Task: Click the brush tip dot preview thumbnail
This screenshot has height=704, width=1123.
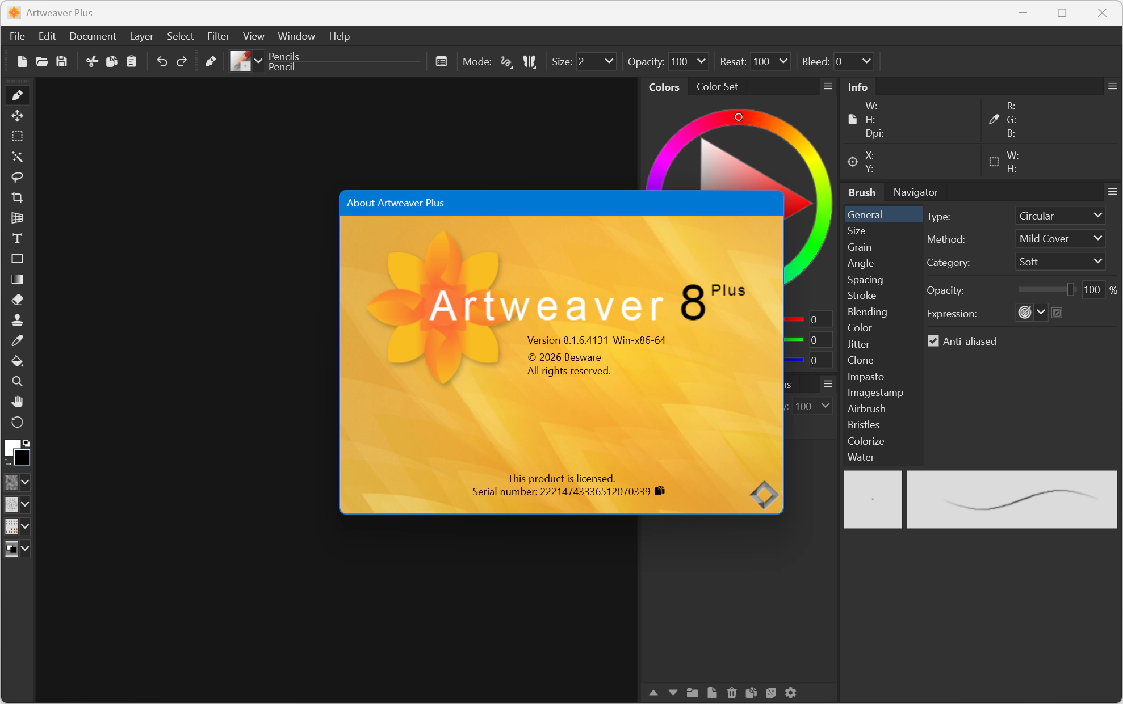Action: pos(873,499)
